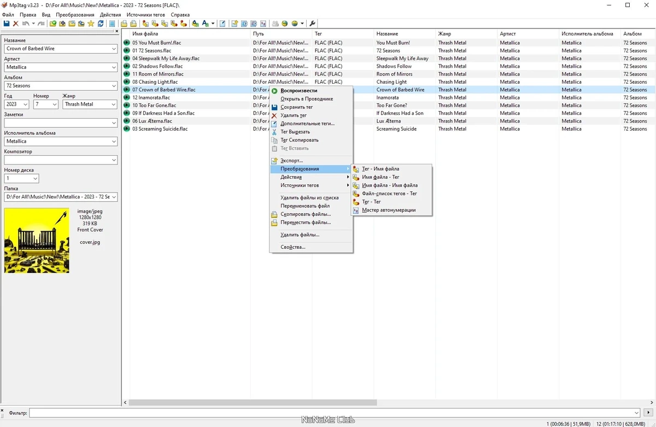Open the Папка path dropdown
The image size is (656, 427).
[x=114, y=197]
